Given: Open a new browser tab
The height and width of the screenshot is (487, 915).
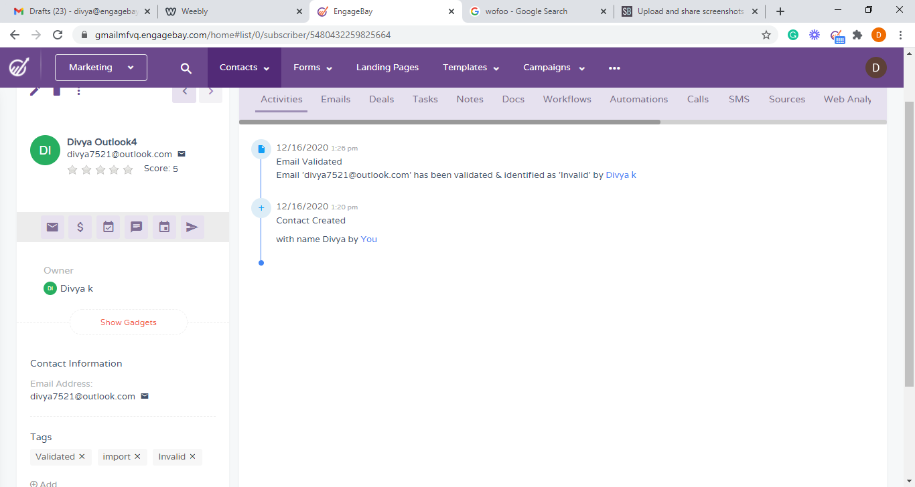Looking at the screenshot, I should (780, 11).
